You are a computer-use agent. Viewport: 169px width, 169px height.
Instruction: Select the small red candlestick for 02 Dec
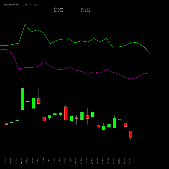click(120, 119)
